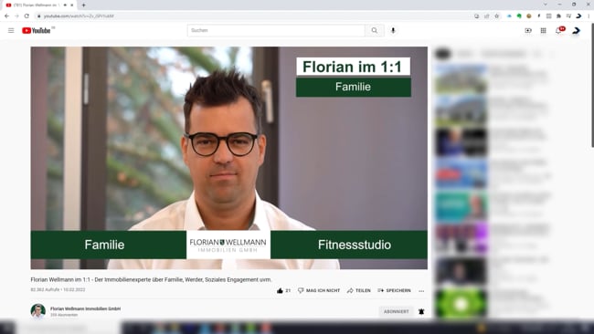Open the green Evernote elephant extension
The image size is (594, 334).
tap(519, 16)
